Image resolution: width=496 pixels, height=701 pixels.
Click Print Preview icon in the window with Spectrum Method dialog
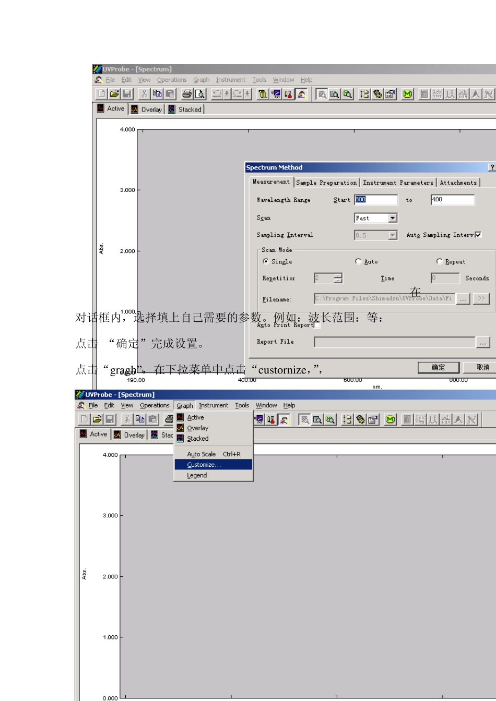(x=200, y=94)
